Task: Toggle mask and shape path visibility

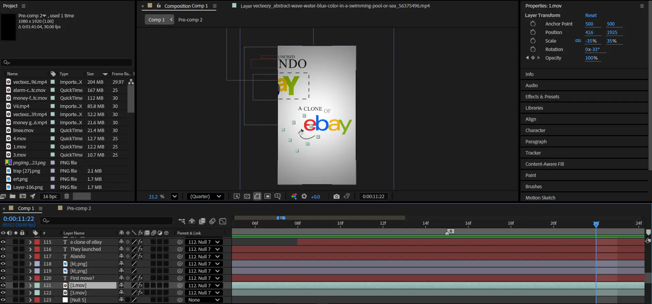Action: pyautogui.click(x=257, y=196)
